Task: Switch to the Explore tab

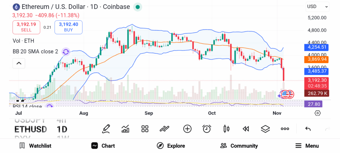Action: pyautogui.click(x=171, y=146)
